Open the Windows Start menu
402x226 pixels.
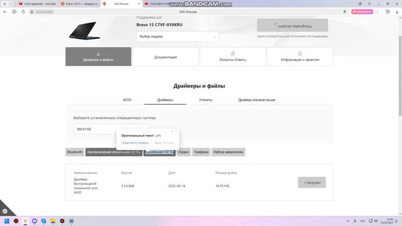point(7,221)
